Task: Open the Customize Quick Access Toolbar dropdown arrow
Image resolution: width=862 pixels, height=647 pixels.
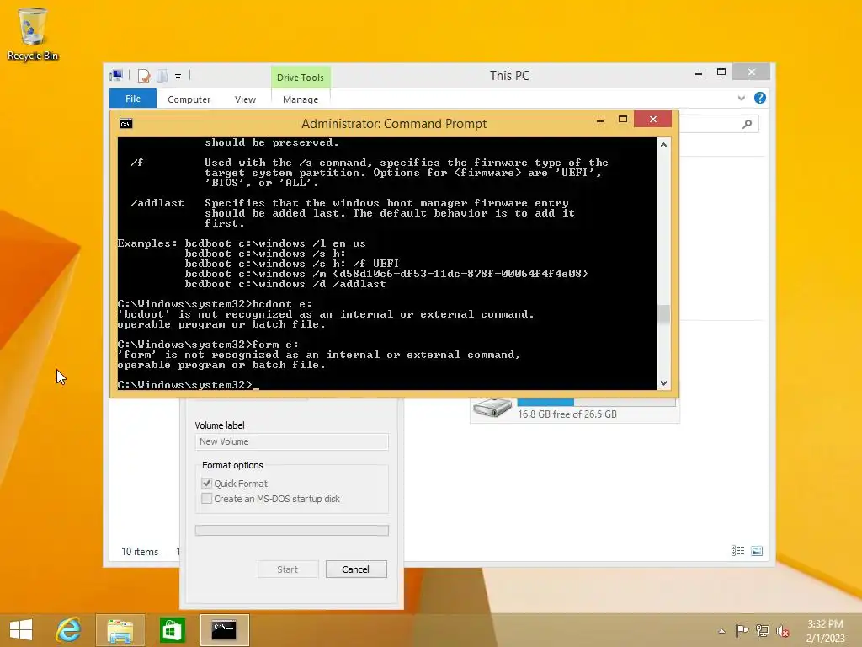Action: 178,77
